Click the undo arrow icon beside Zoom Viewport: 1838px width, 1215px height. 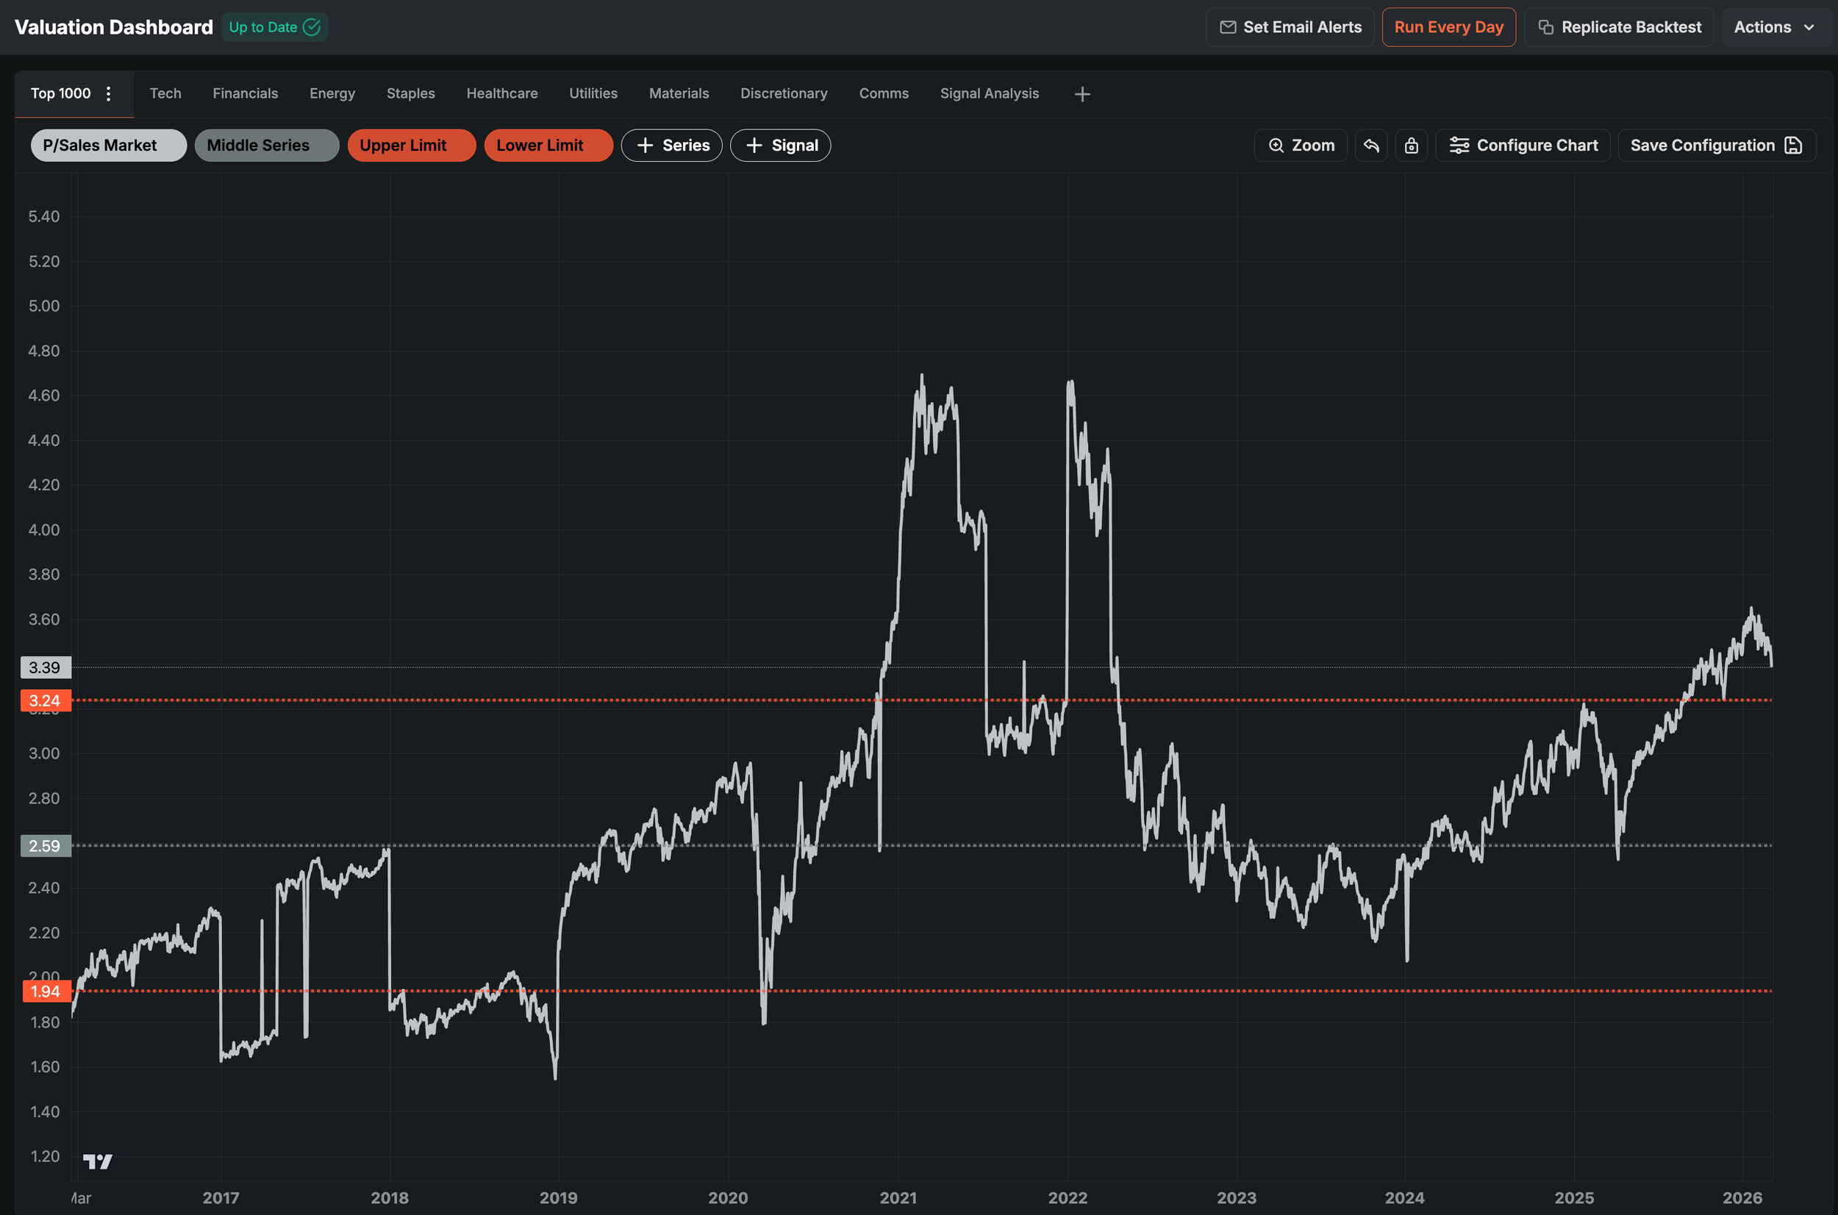click(x=1370, y=146)
